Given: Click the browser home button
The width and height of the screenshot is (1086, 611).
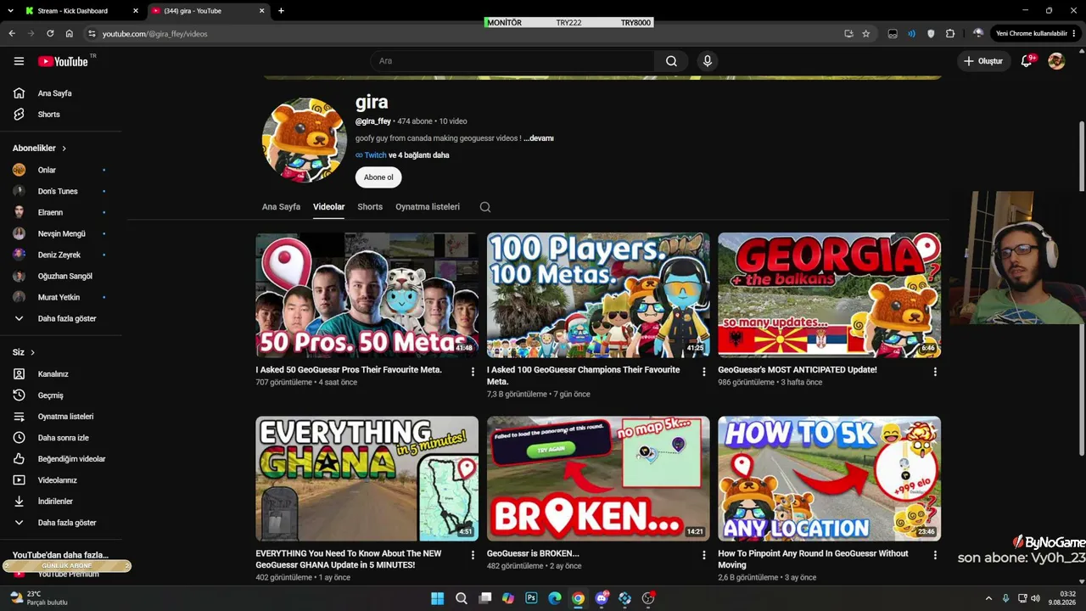Looking at the screenshot, I should (70, 34).
